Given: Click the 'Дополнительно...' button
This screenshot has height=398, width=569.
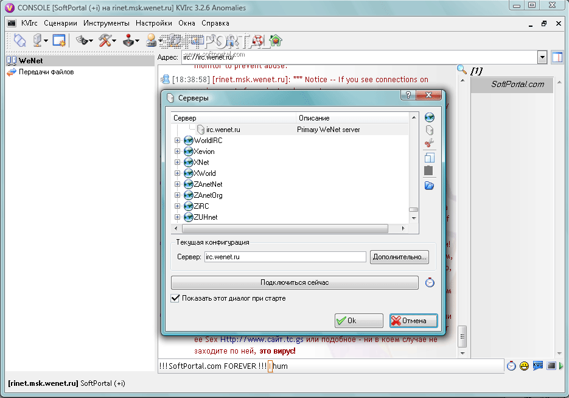Looking at the screenshot, I should (400, 257).
